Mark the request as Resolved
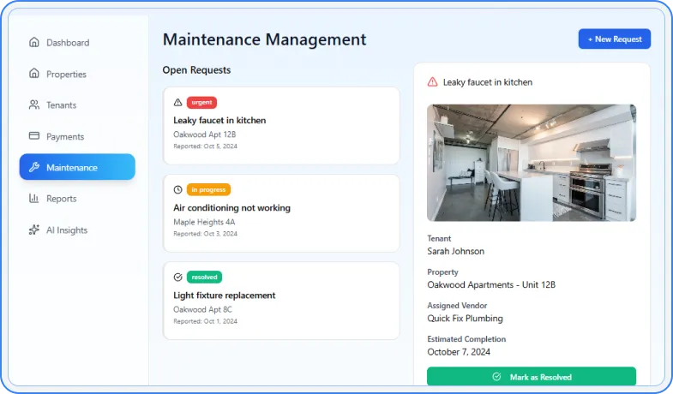 pos(531,377)
